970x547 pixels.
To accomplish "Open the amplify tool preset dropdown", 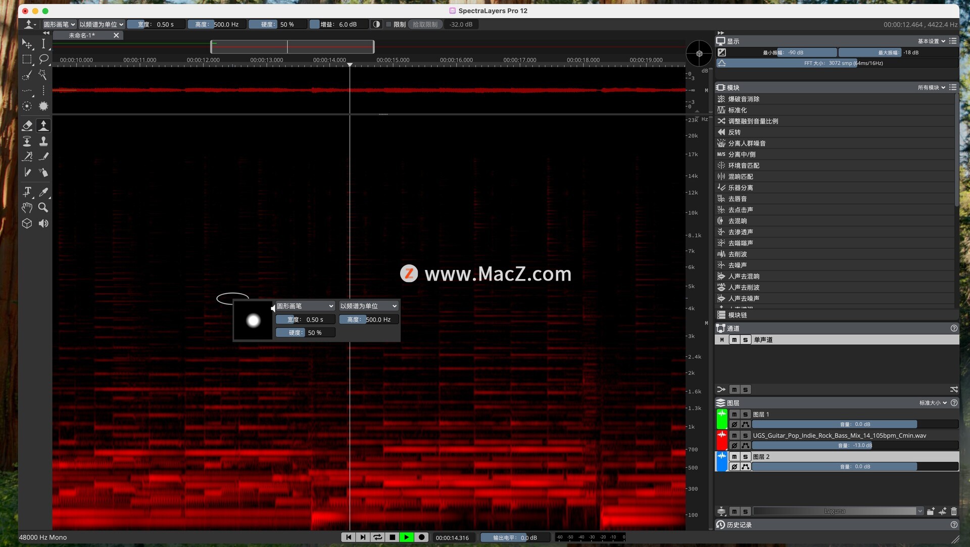I will click(30, 24).
